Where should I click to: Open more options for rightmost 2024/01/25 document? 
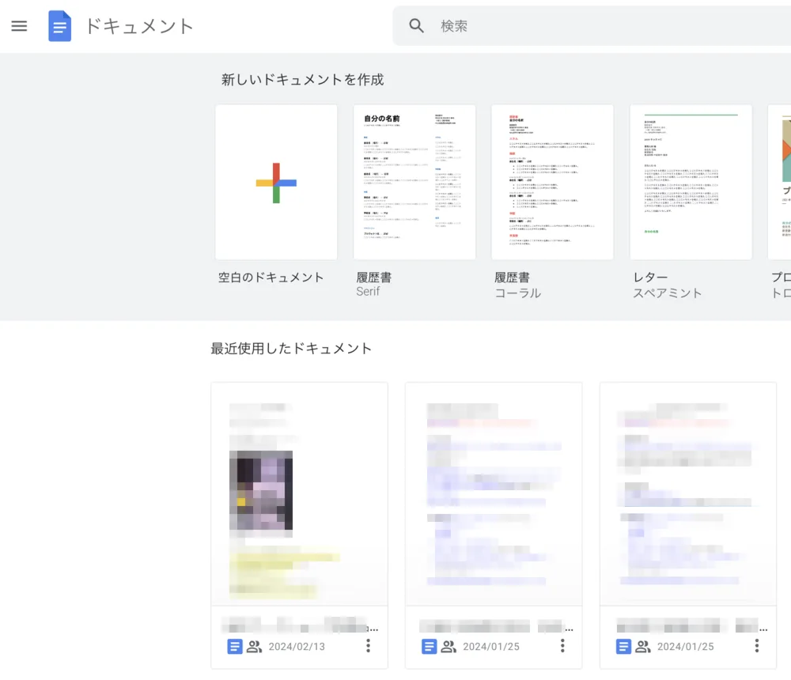coord(757,646)
